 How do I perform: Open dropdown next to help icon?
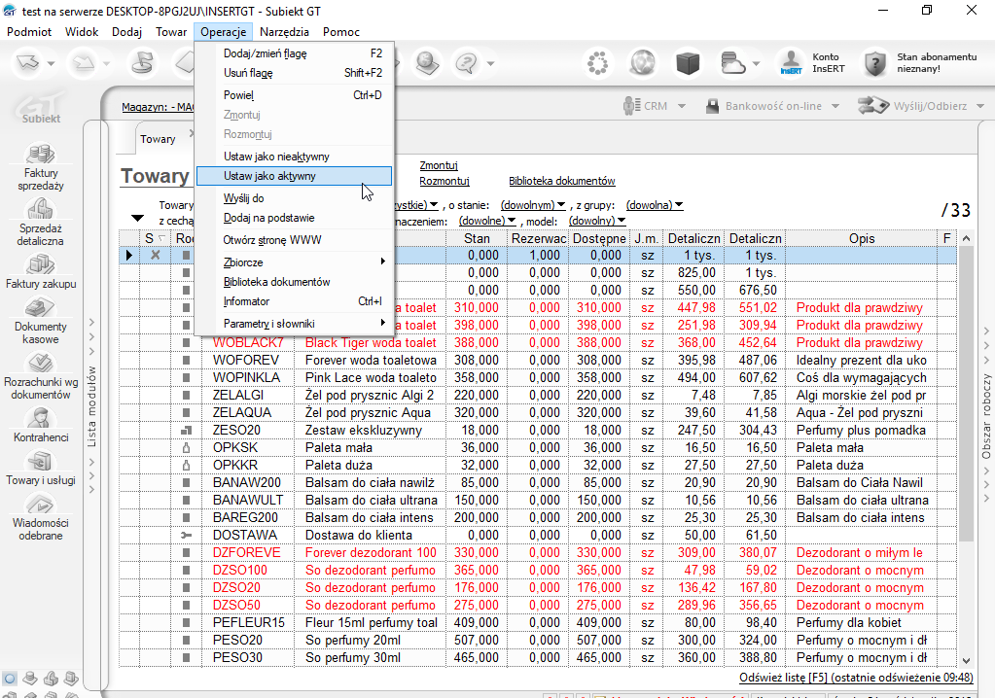[490, 63]
